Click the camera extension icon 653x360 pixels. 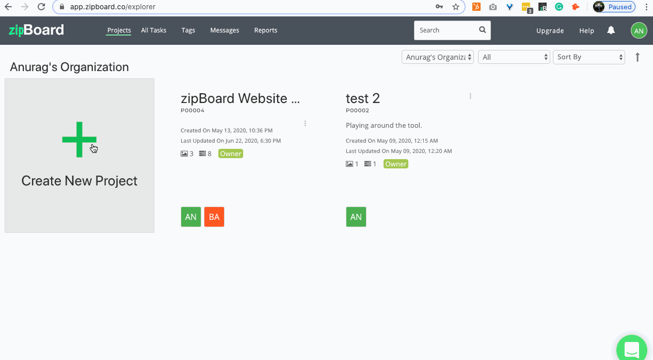[x=493, y=7]
